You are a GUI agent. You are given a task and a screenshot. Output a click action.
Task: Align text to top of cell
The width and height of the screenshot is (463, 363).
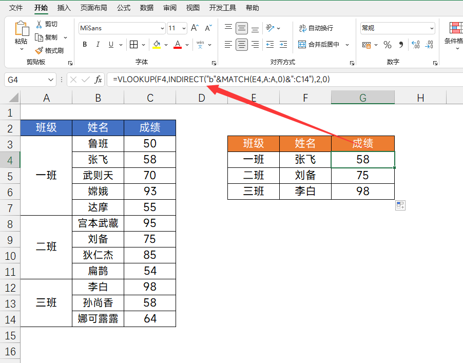click(x=228, y=28)
